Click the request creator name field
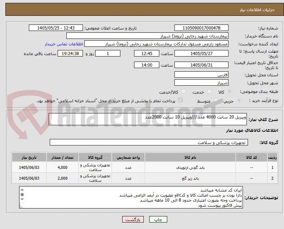Image resolution: width=284 pixels, height=229 pixels. click(156, 44)
